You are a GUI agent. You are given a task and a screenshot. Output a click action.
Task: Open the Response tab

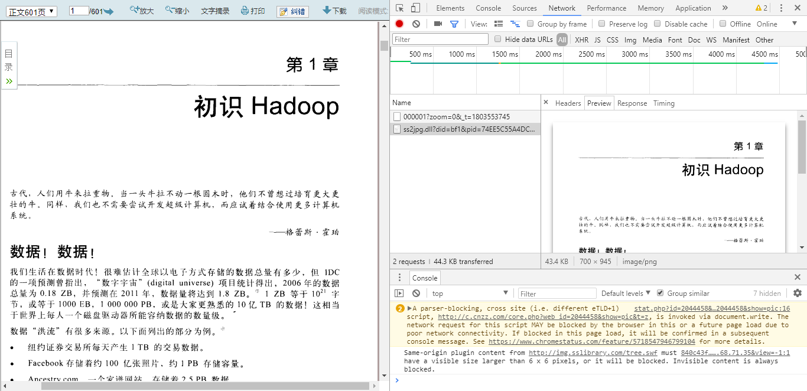pyautogui.click(x=632, y=103)
